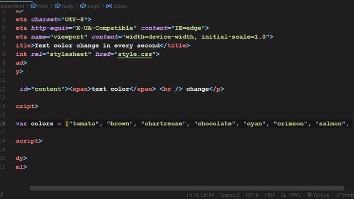Click the "width=device-width, initial-scale=1.0" string

pyautogui.click(x=195, y=37)
